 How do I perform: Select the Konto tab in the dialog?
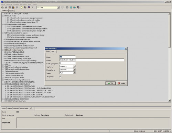coord(48,51)
